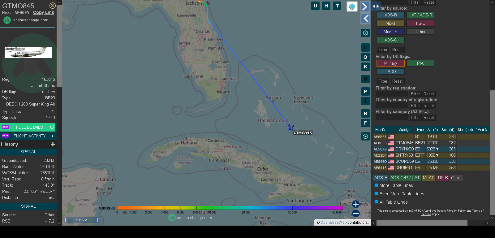This screenshot has height=238, width=495.
Task: Open the OpenStreetMap contributors link
Action: (334, 223)
